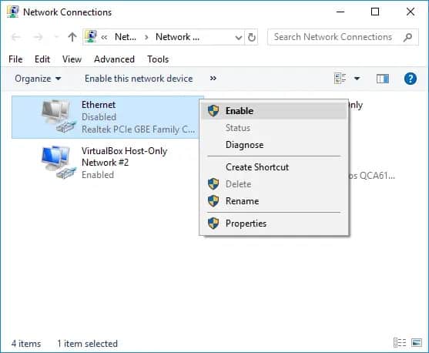Click the Search Network Connections field
The width and height of the screenshot is (429, 353).
(343, 37)
